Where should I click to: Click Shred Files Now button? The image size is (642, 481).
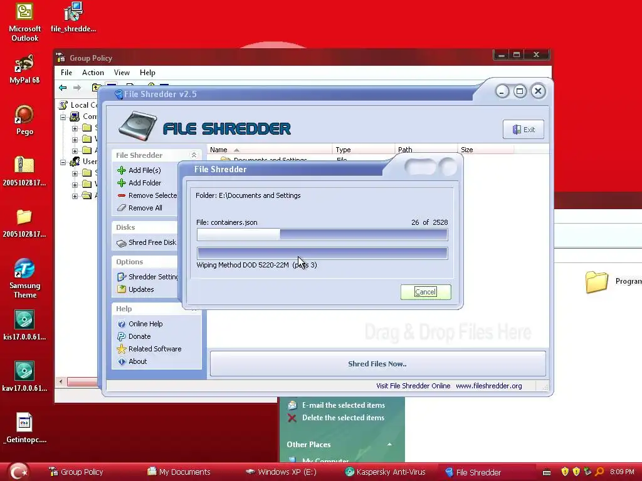(x=377, y=364)
